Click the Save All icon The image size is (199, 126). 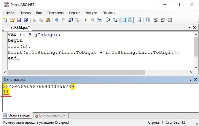click(x=26, y=20)
